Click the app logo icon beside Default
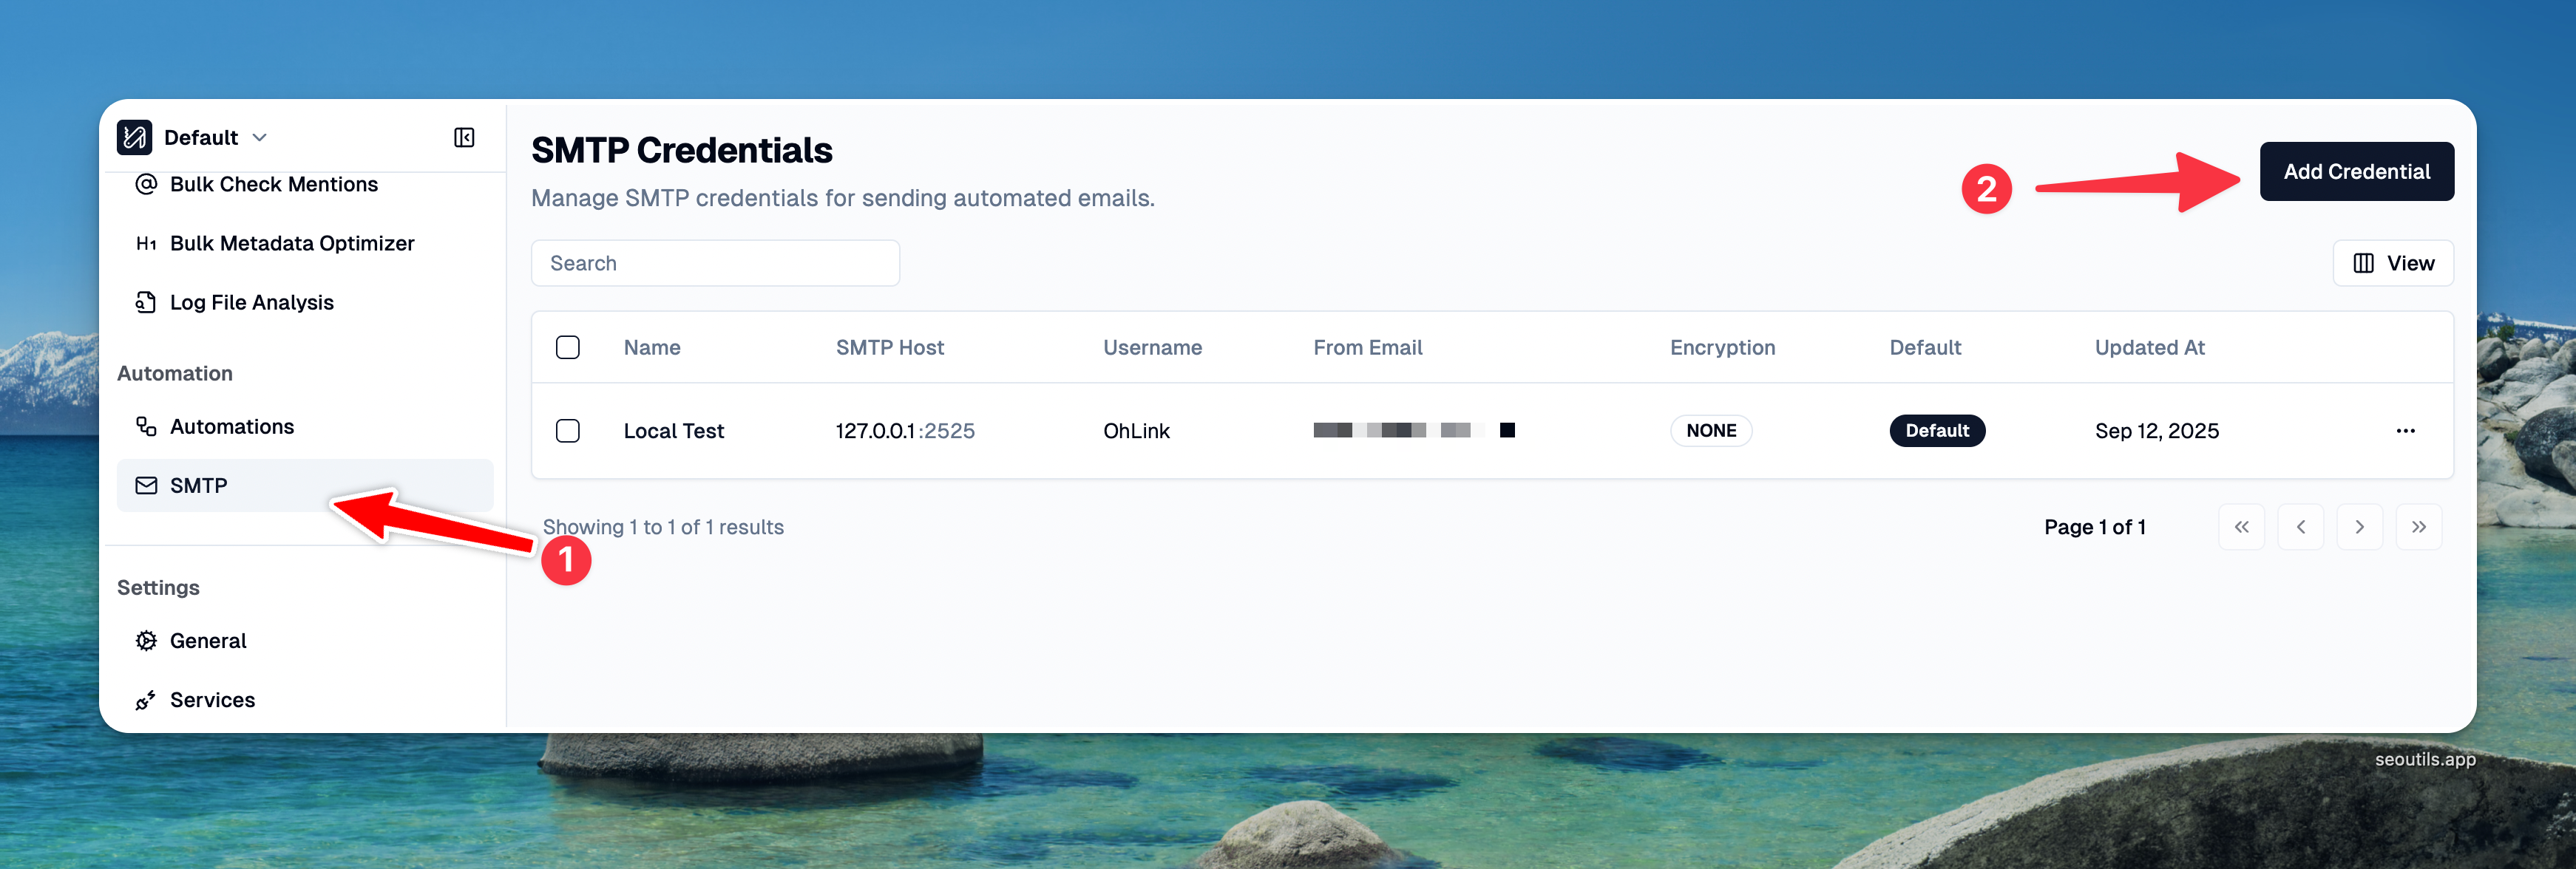Viewport: 2576px width, 869px height. (134, 137)
